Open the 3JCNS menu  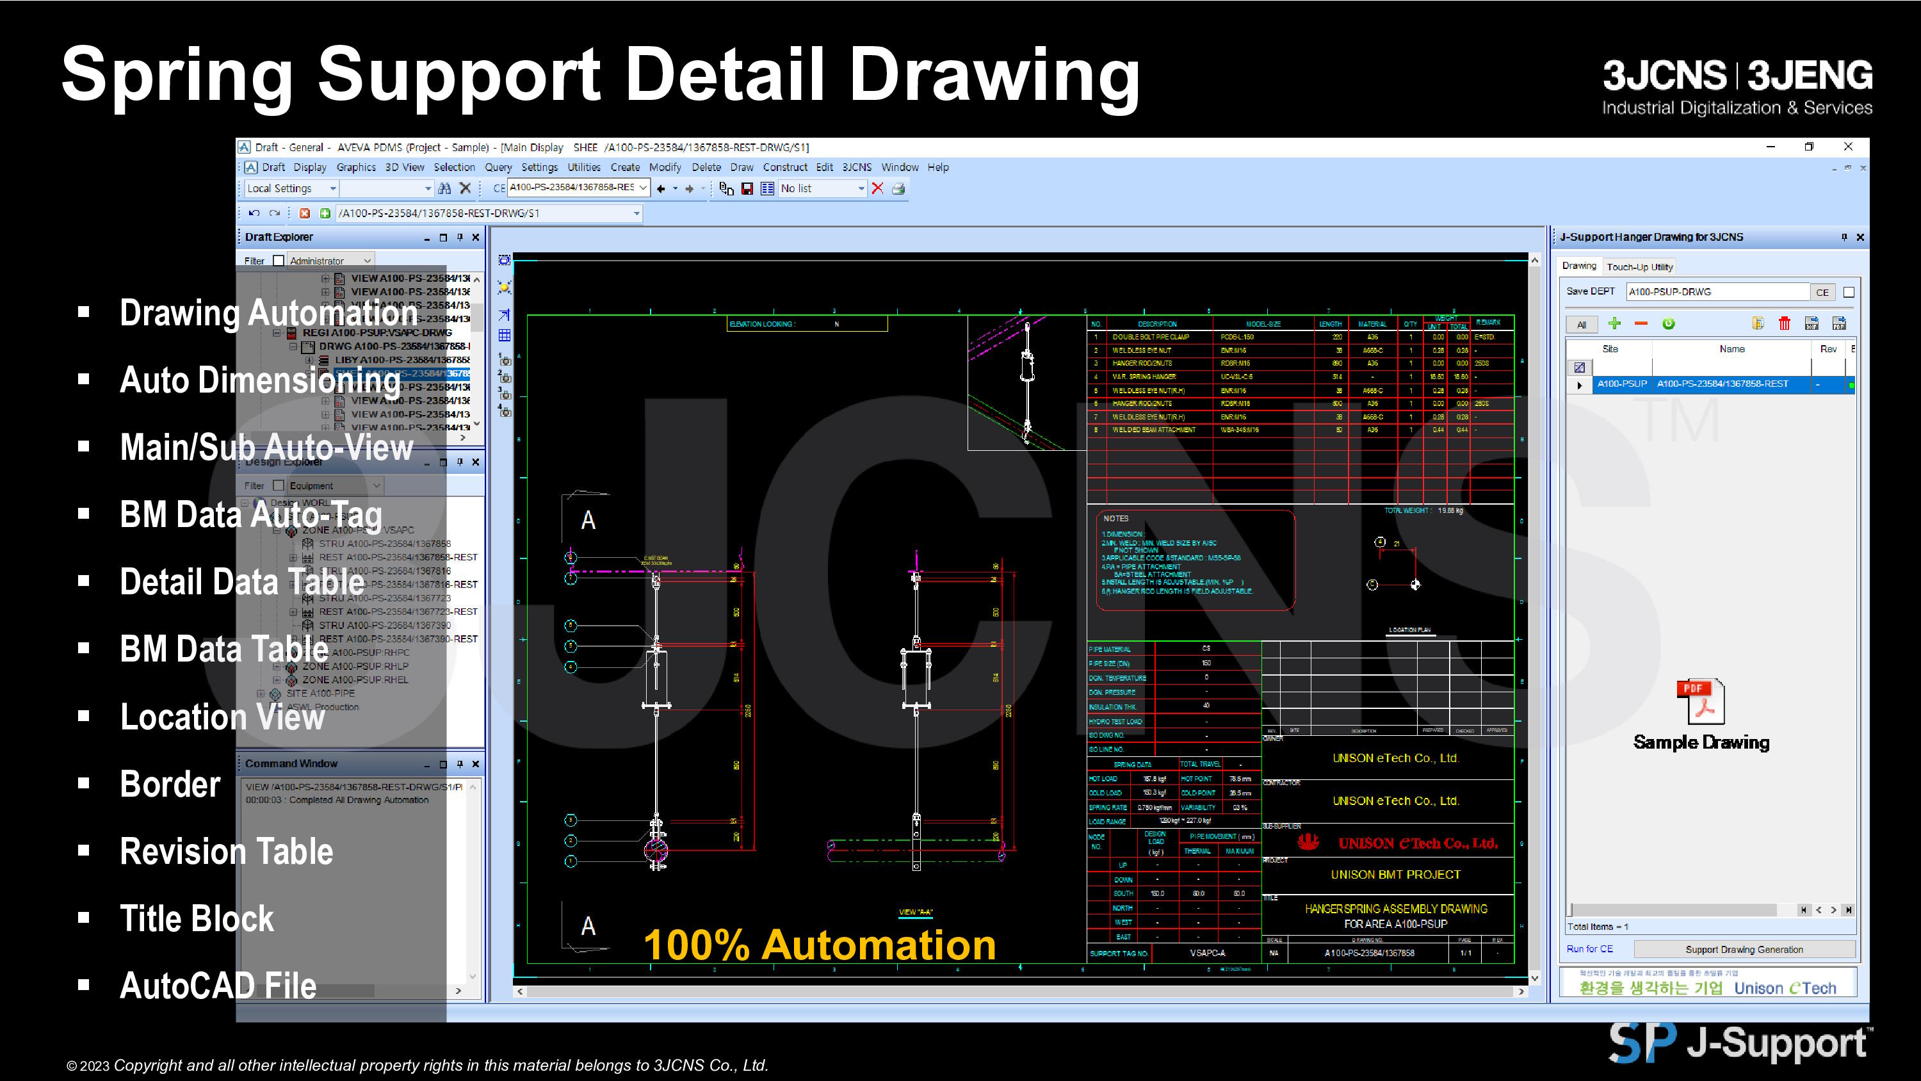(857, 167)
